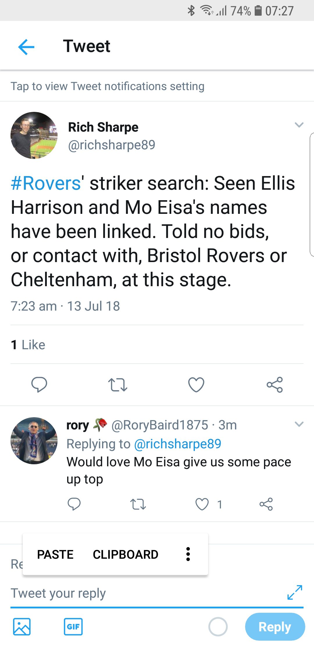
Task: Tap the back arrow
Action: coord(26,47)
